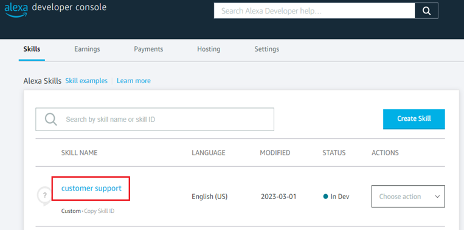Click the STATUS column header
The width and height of the screenshot is (464, 230).
(x=334, y=153)
